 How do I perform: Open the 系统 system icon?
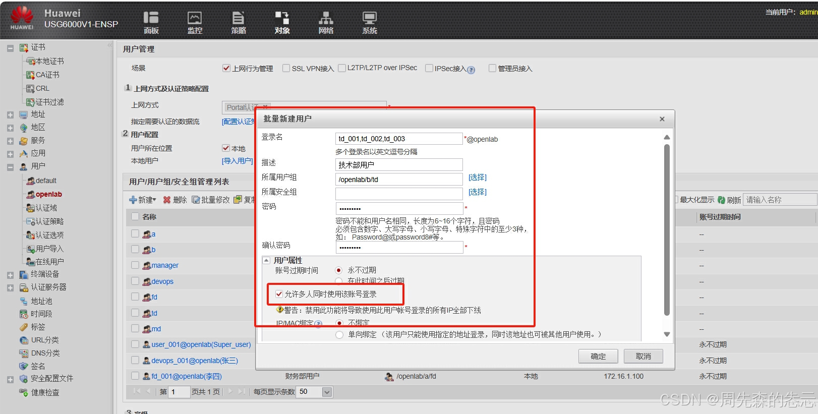click(x=370, y=18)
